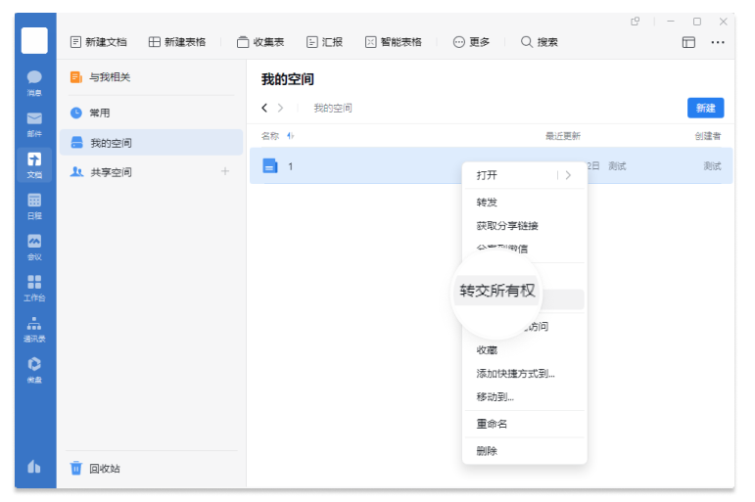Open the 工作台 workbench icon
Viewport: 755px width, 502px height.
pos(34,286)
